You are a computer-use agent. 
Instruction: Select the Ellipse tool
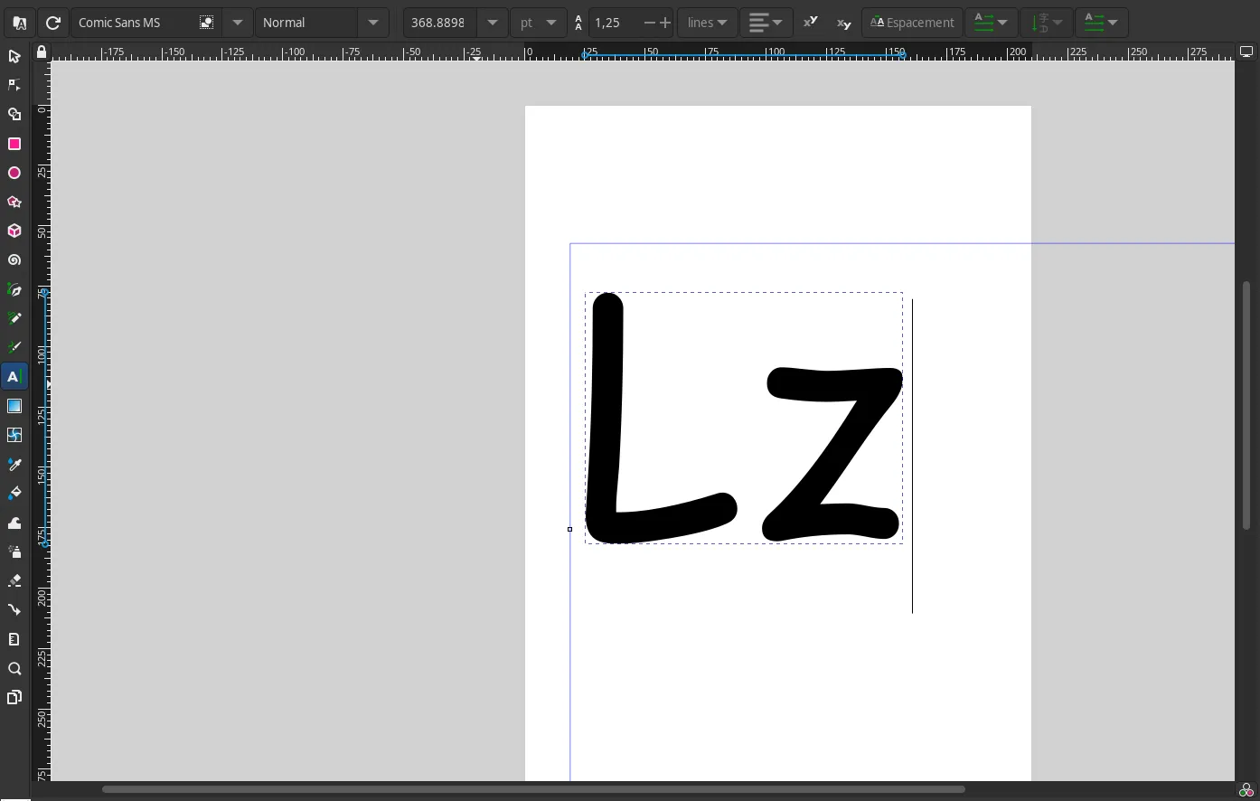tap(14, 173)
